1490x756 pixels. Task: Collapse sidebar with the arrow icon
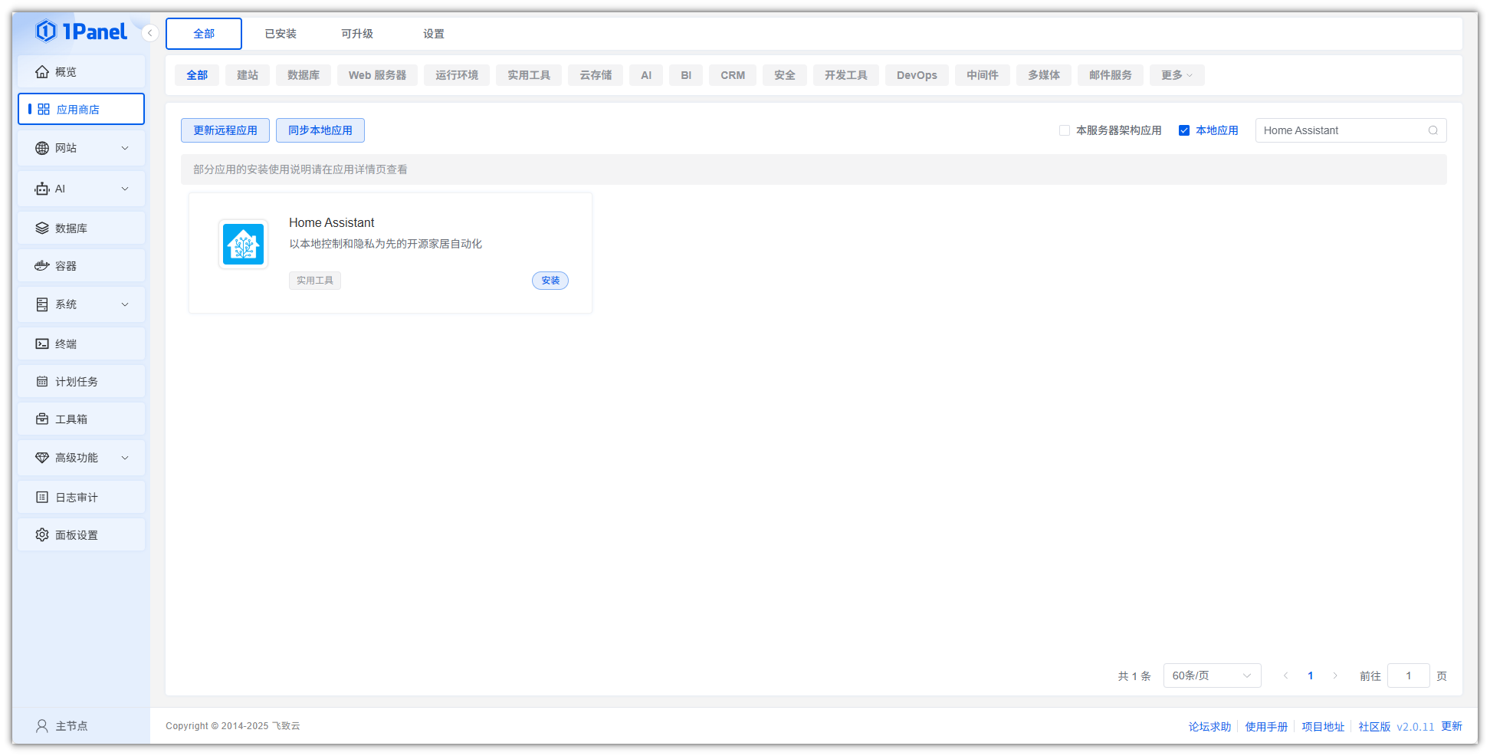150,33
